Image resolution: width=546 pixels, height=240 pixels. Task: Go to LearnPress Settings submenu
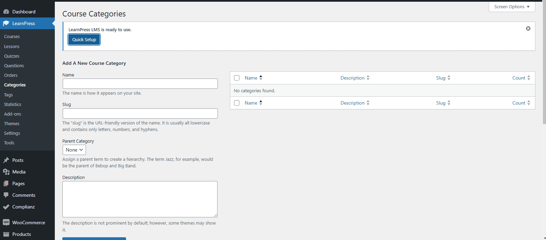tap(12, 133)
